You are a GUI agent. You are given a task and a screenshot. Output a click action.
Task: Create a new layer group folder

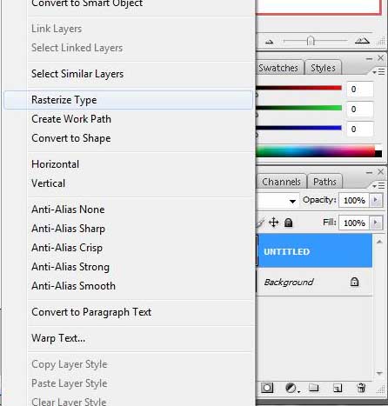(x=314, y=388)
